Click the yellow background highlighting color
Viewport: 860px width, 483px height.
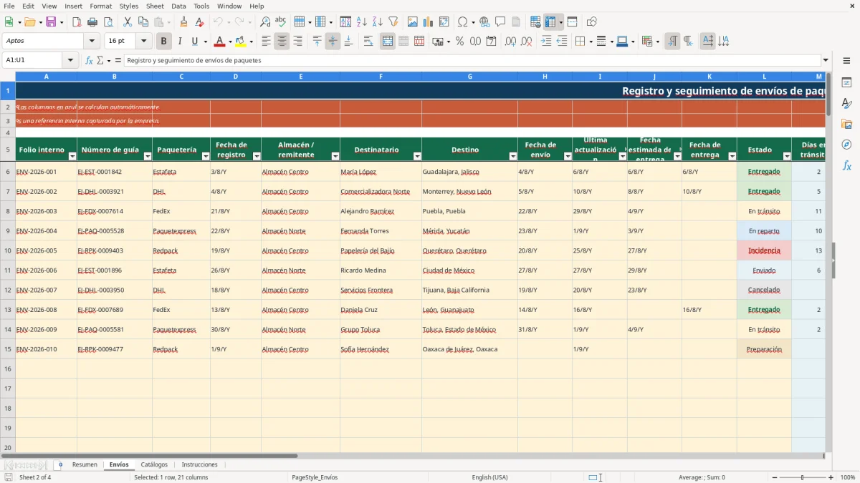tap(240, 42)
